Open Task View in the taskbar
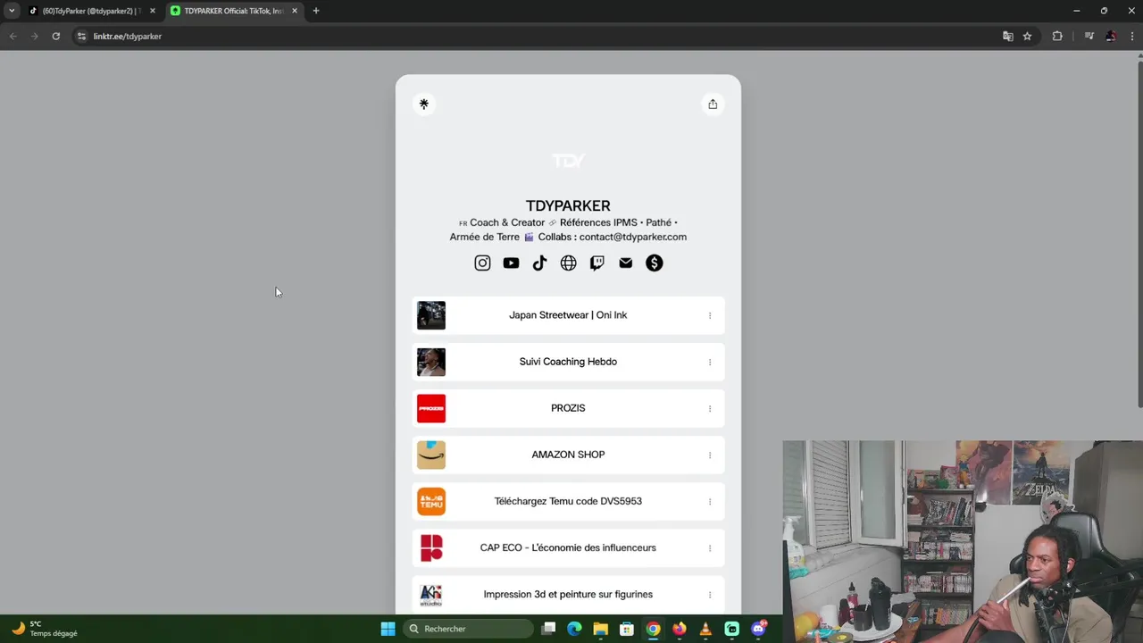This screenshot has width=1143, height=643. 548,629
